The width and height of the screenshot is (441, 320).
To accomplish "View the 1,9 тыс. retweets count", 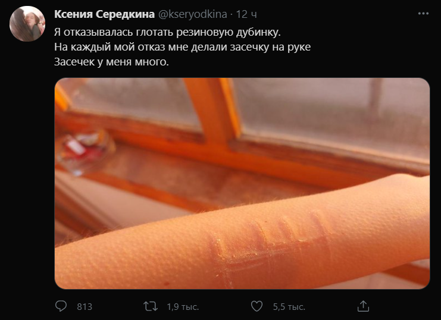I will [x=183, y=306].
